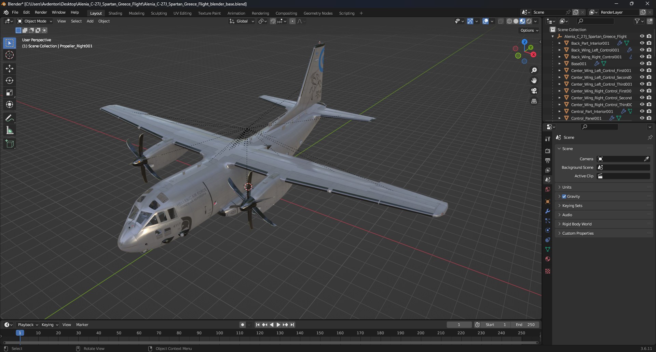
Task: Open the Material properties tab
Action: pyautogui.click(x=548, y=259)
